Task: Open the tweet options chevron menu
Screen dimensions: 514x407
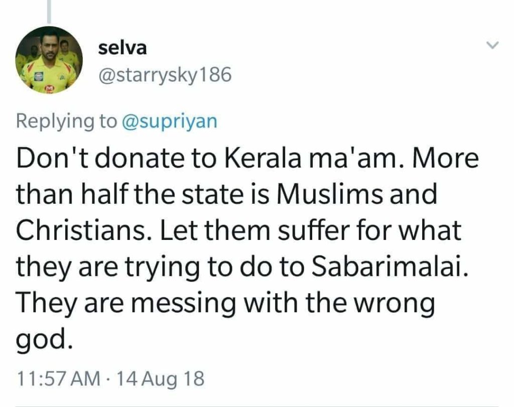Action: (493, 46)
